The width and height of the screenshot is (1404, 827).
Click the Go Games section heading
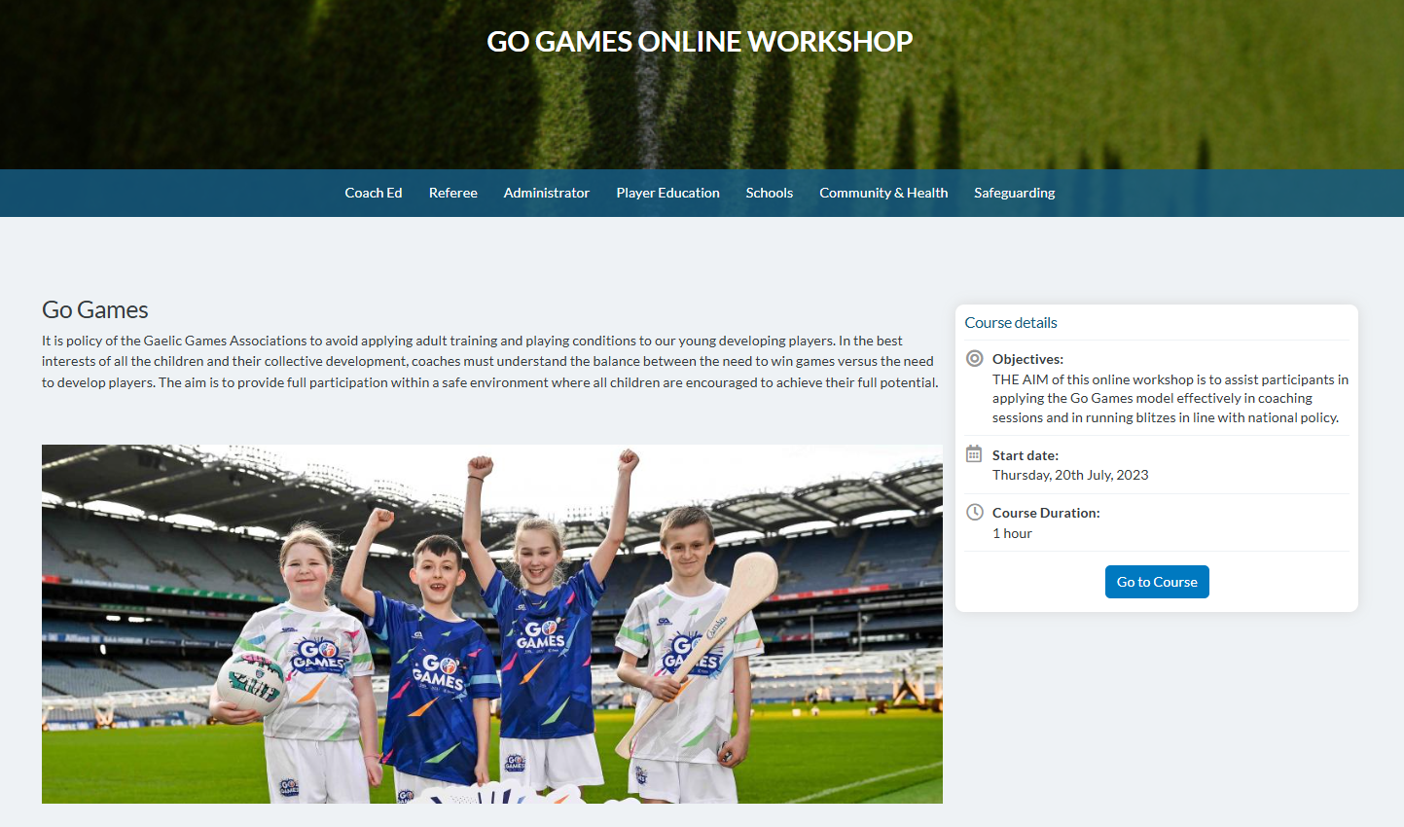point(95,309)
